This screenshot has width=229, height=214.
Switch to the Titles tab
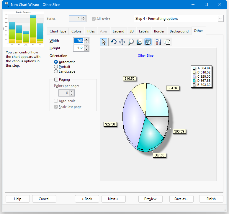[x=91, y=31]
